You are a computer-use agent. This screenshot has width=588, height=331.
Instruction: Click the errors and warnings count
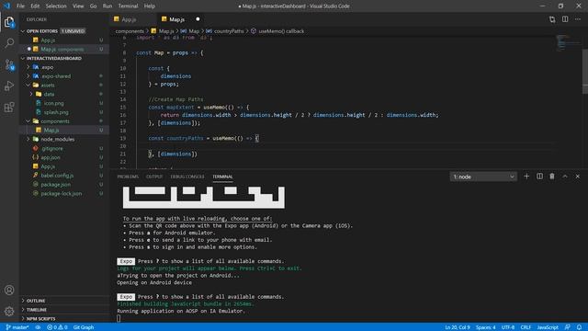57,327
